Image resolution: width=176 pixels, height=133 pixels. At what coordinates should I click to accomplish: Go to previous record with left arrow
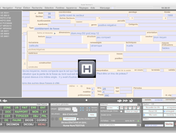pyautogui.click(x=4, y=101)
